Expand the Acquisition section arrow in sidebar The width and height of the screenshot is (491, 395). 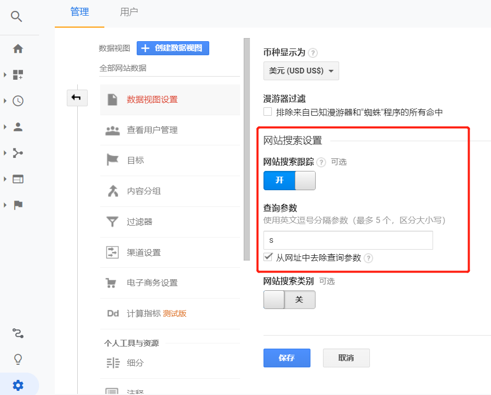click(x=5, y=153)
